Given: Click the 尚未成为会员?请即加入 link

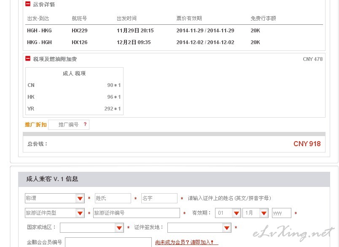Looking at the screenshot, I should pos(186,242).
